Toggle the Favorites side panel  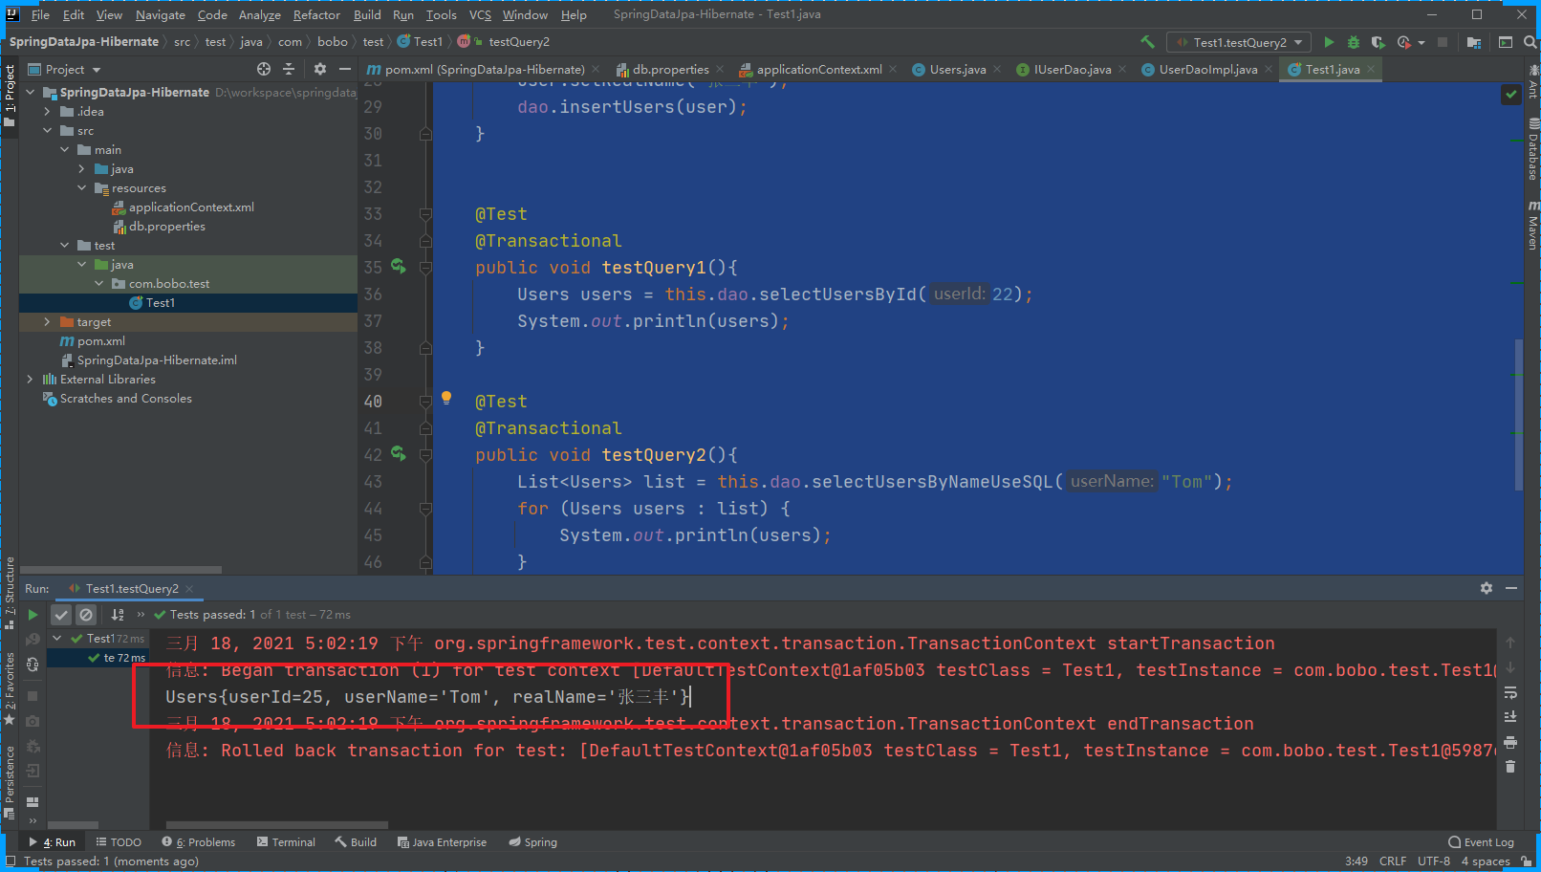click(x=10, y=688)
